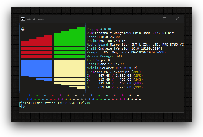This screenshot has width=203, height=137.
Task: Select 'Micro-Star INT'L CO., LTD. PRO B760-VC' text
Action: (x=147, y=45)
